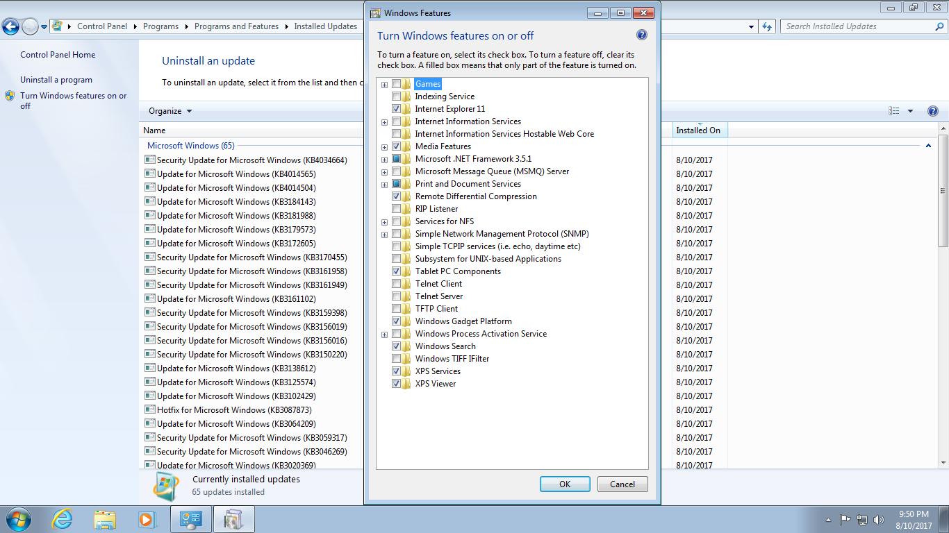
Task: Click icon beside Hotfix KB3087873
Action: (150, 409)
